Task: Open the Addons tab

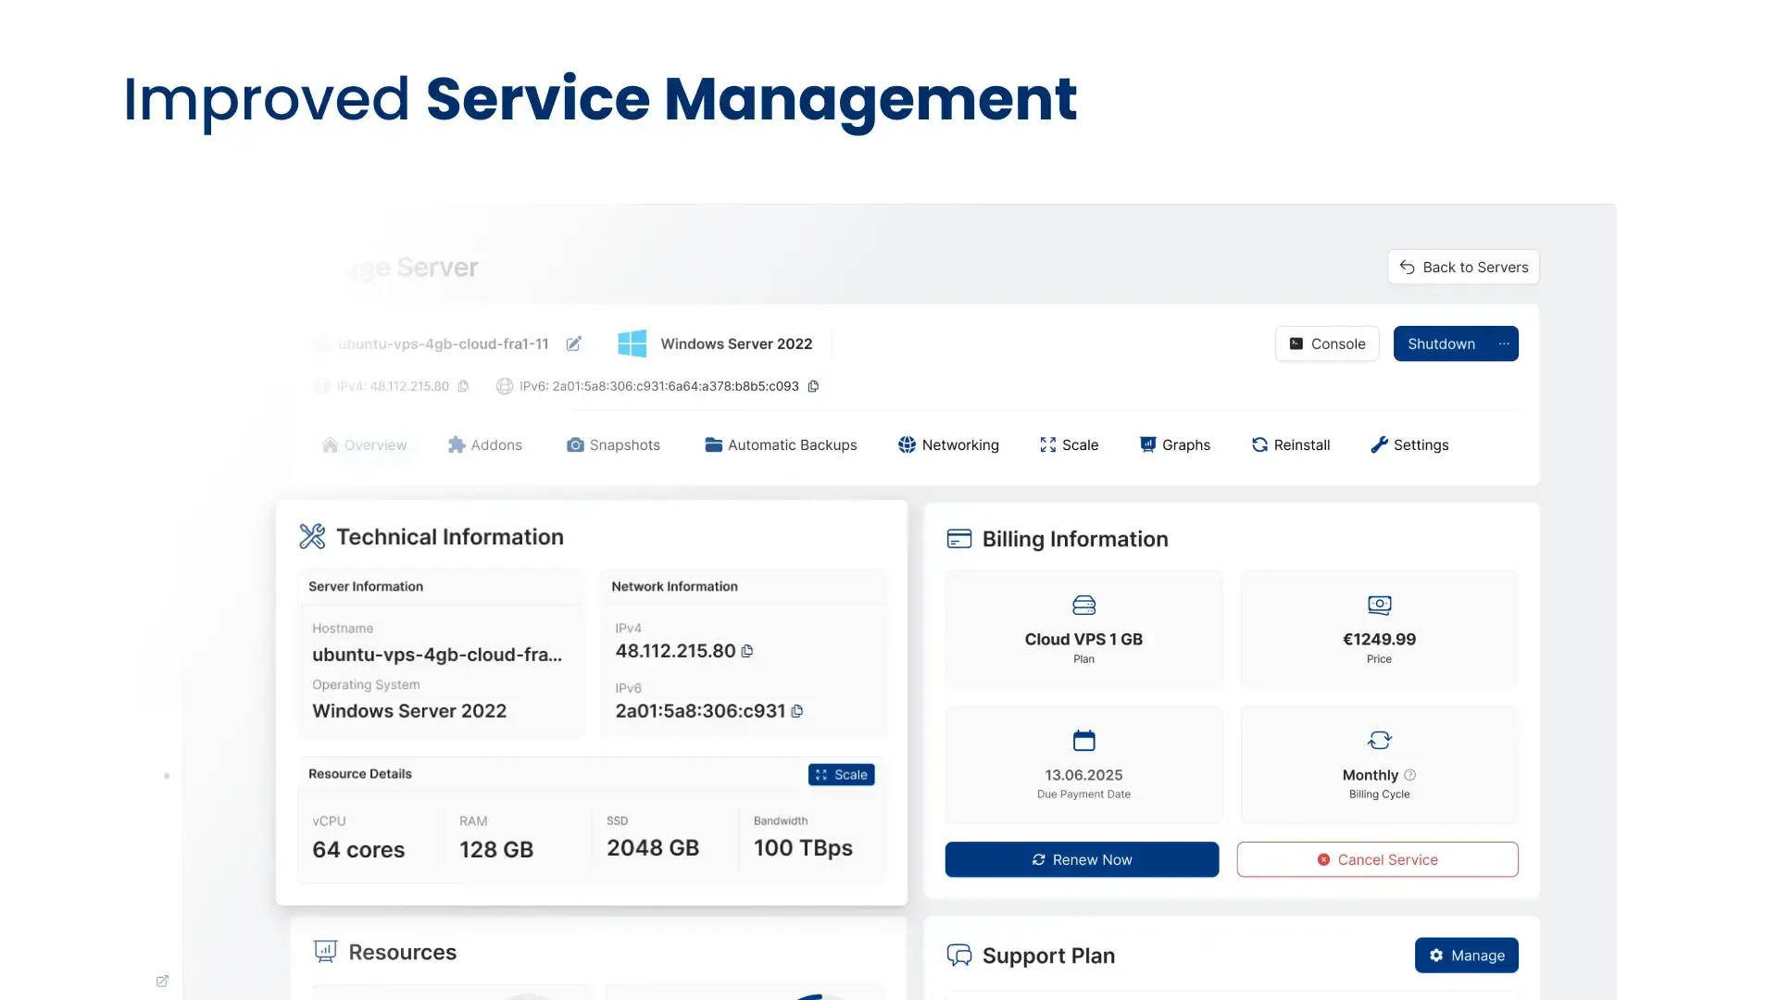Action: click(x=484, y=444)
